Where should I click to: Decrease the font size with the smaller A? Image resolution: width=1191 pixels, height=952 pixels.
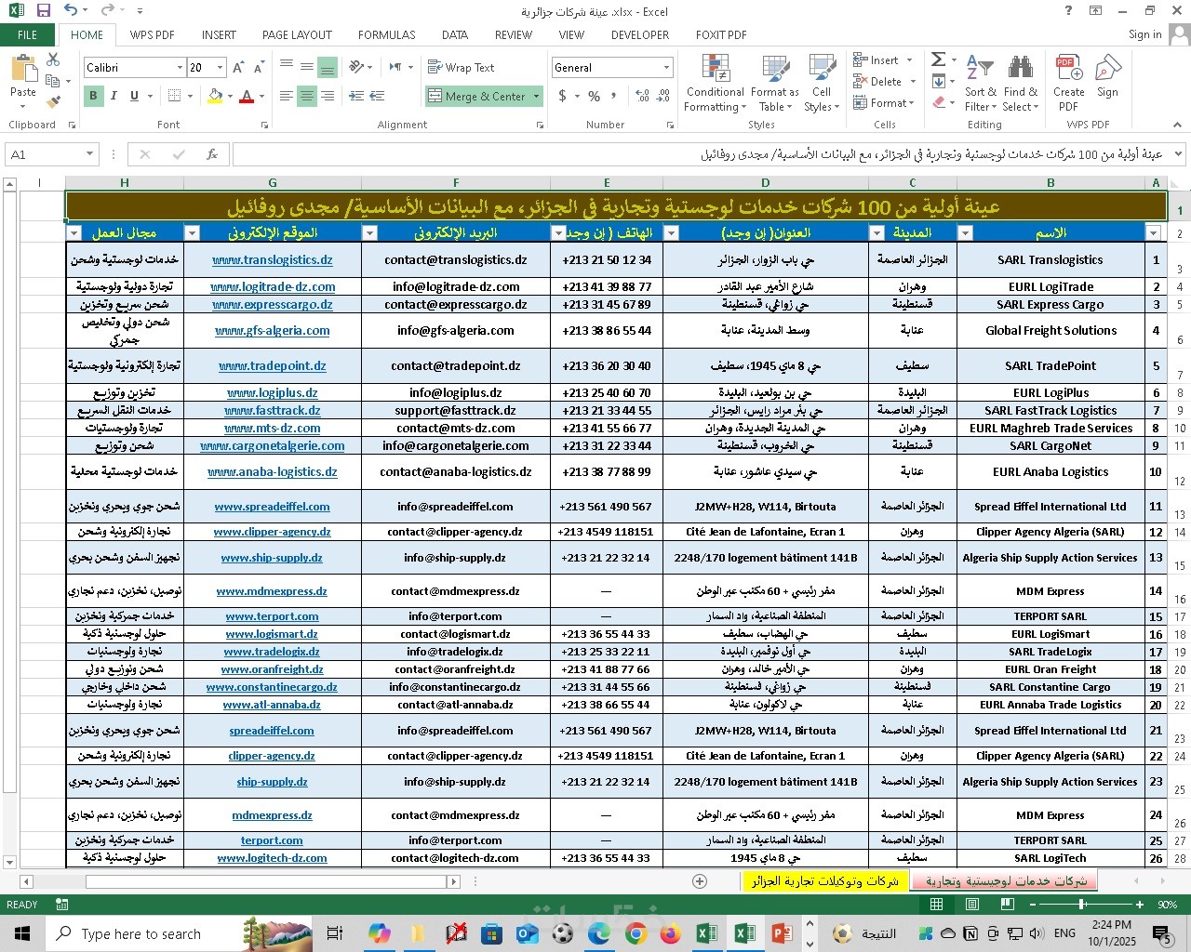[259, 68]
